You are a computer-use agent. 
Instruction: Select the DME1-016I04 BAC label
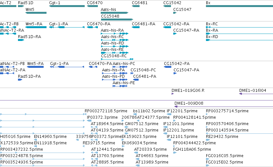tap(253, 91)
